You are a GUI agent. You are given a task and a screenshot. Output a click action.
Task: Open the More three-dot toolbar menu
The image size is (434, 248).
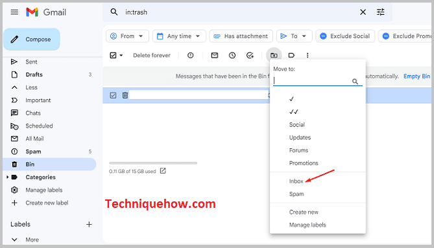[307, 55]
